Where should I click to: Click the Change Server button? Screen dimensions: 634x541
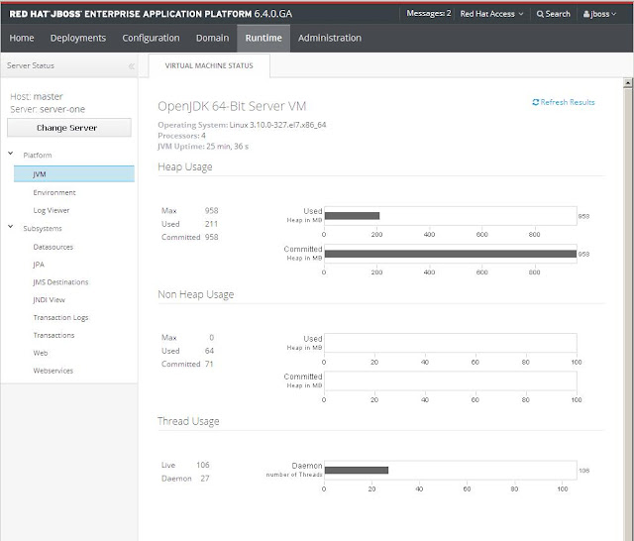(69, 128)
